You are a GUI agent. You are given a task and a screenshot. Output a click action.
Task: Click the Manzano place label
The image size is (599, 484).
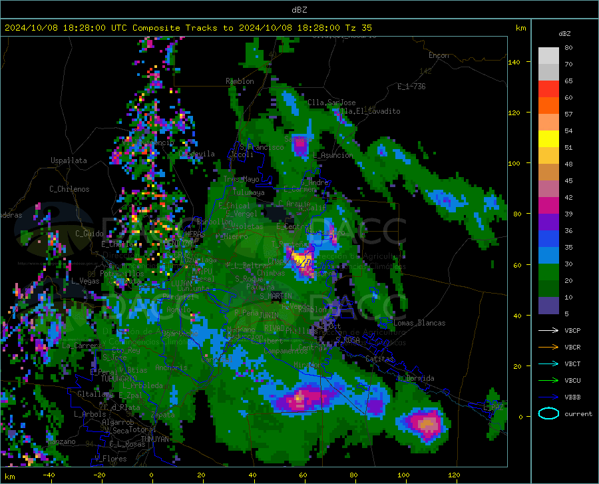click(x=61, y=441)
